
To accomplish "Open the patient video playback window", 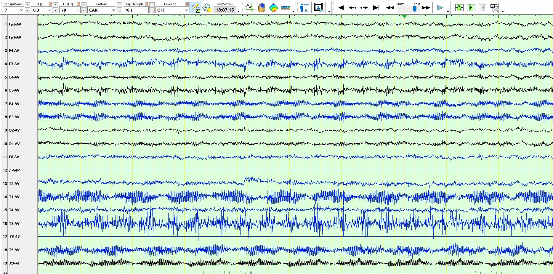I will (x=318, y=8).
